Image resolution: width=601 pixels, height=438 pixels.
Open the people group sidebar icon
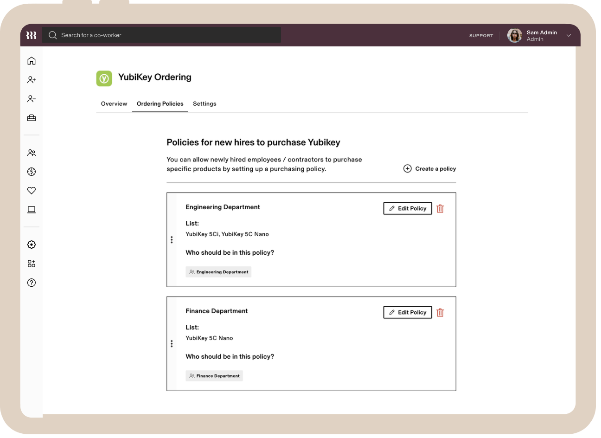coord(32,153)
